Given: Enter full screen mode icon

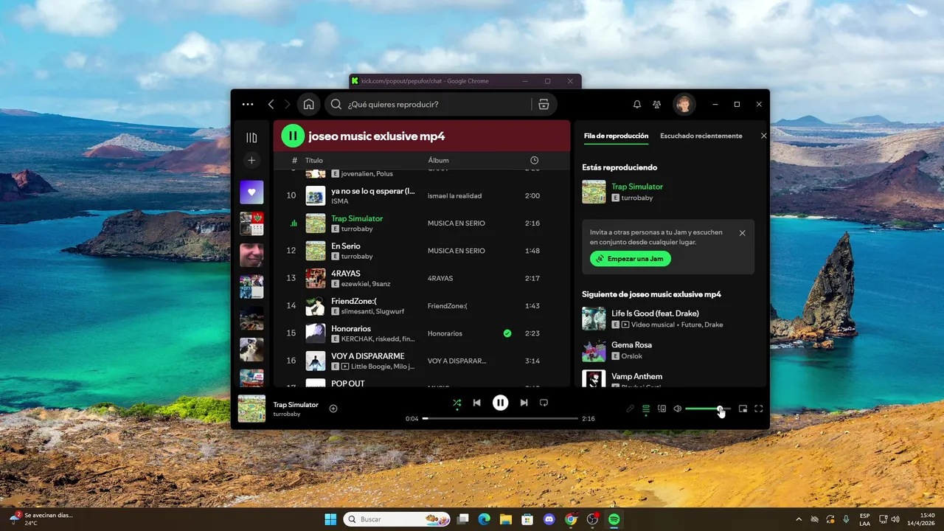Looking at the screenshot, I should (758, 409).
